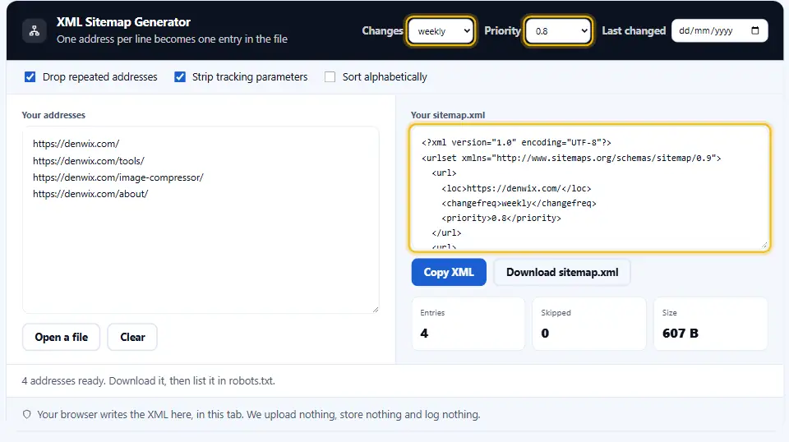Click the urlset xmlns line in output
Viewport: 789px width, 442px height.
pyautogui.click(x=571, y=158)
